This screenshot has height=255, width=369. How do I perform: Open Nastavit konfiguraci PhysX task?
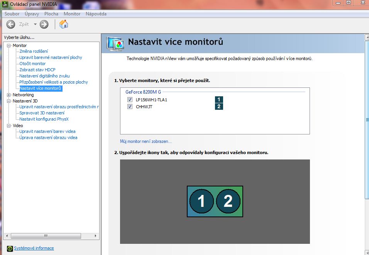click(44, 119)
